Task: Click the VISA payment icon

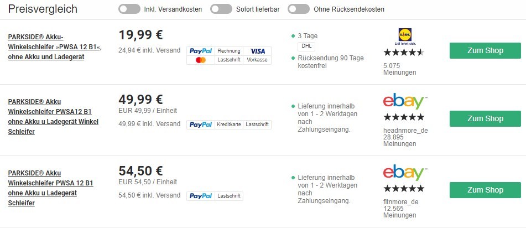Action: (x=257, y=51)
